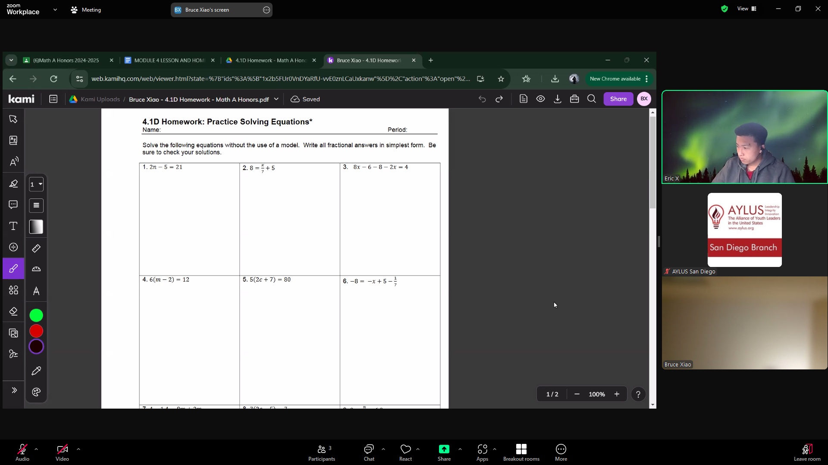Click the purple Share button in Kami
The image size is (828, 465).
tap(618, 99)
